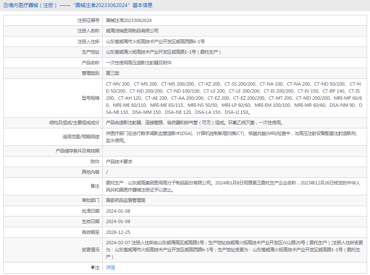Click the 有效期至 label
The image size is (370, 275).
click(91, 232)
